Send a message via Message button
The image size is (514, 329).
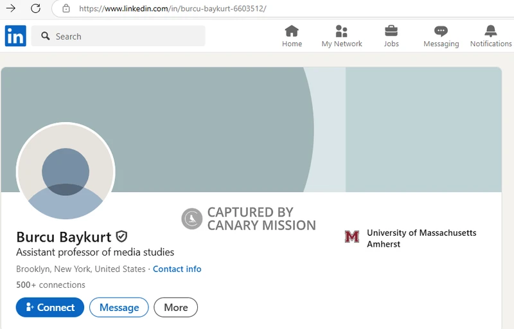point(119,307)
